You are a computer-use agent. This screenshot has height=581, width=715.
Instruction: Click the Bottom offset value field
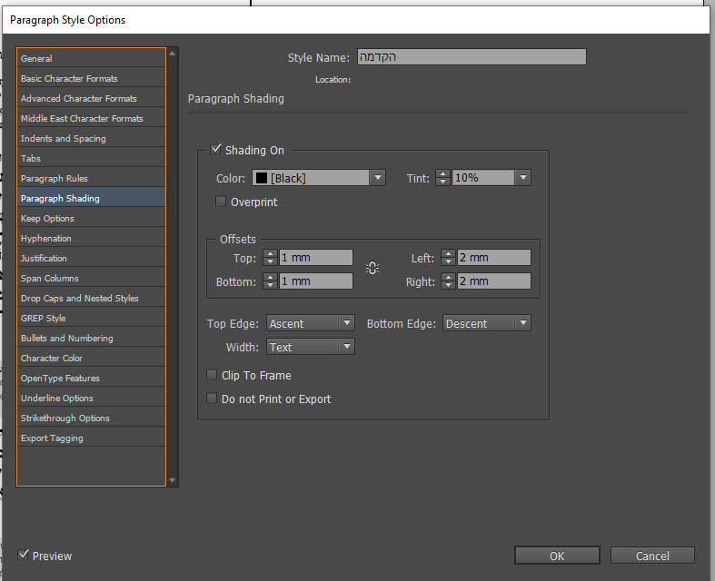coord(316,281)
